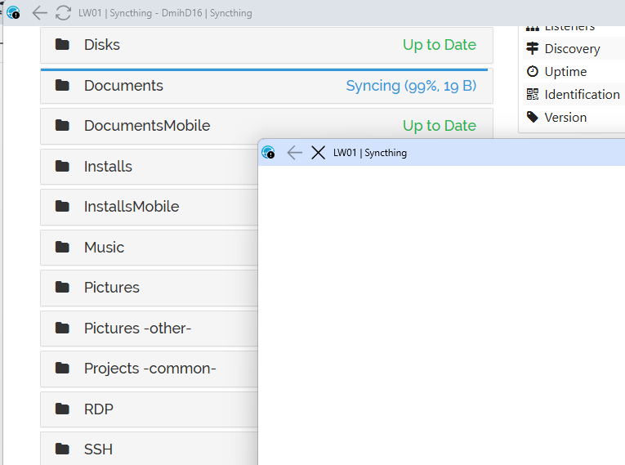Click the Documents sync progress bar
625x465 pixels.
pos(266,70)
